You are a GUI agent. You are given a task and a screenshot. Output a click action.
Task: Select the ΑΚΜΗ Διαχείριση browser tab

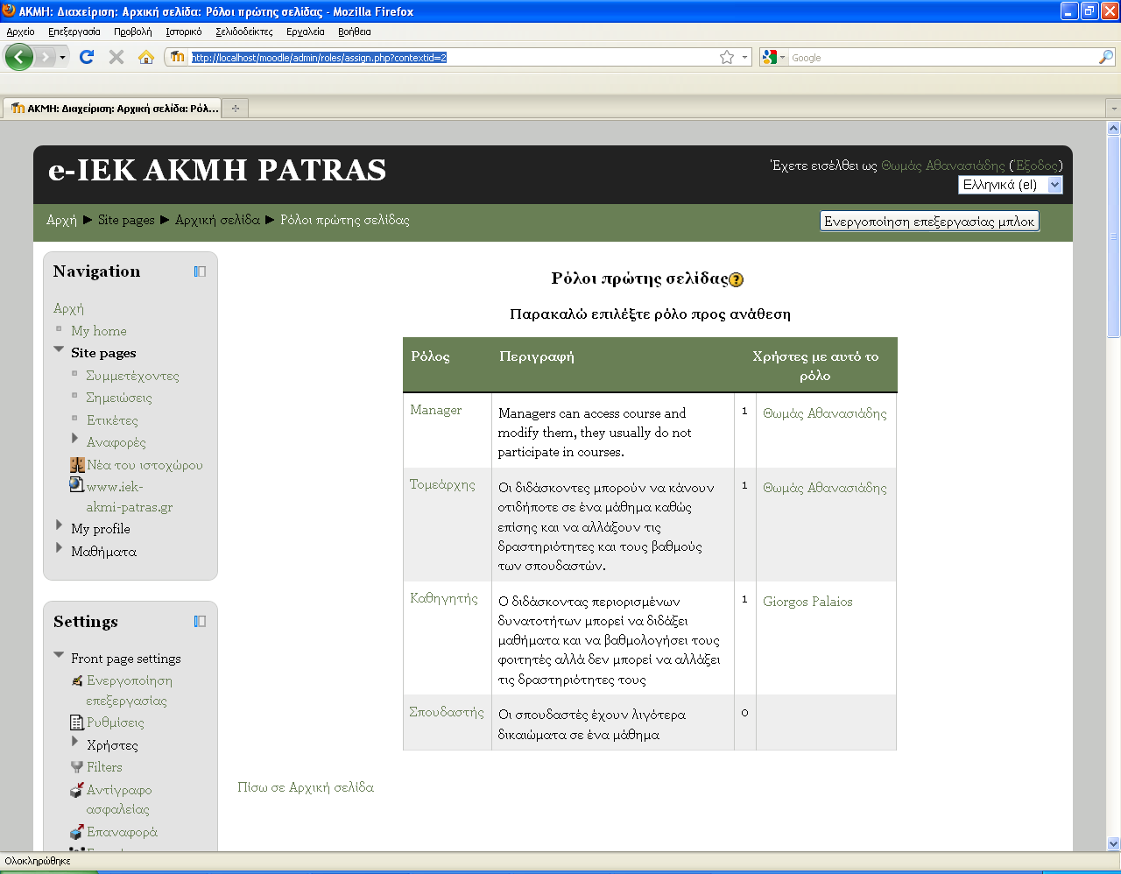tap(112, 109)
